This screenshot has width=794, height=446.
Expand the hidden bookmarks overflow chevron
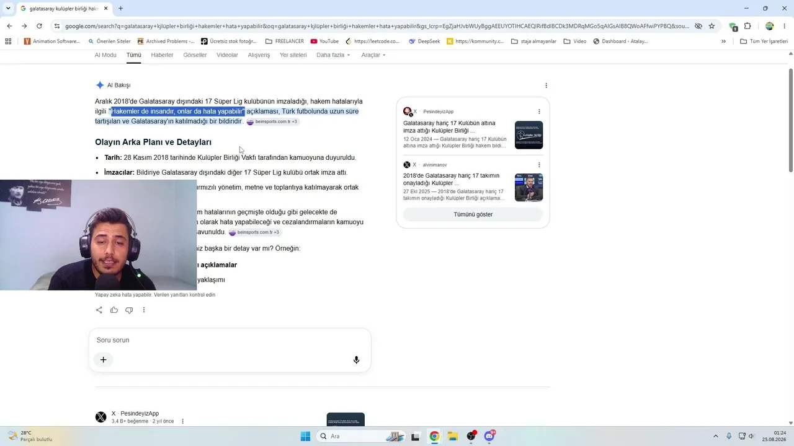click(x=723, y=42)
